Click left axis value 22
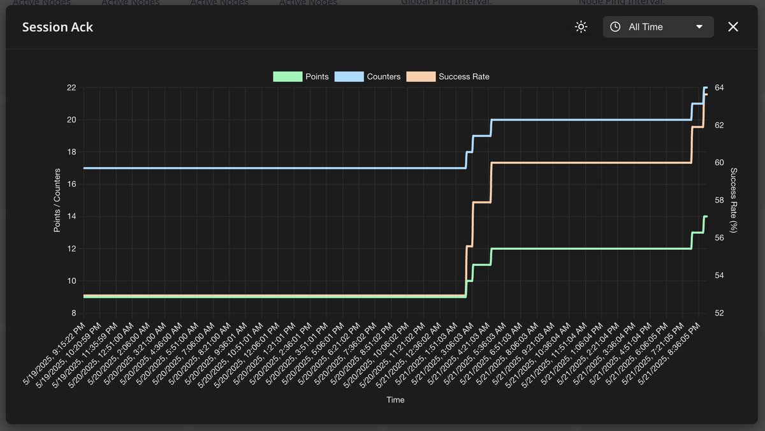 (72, 87)
